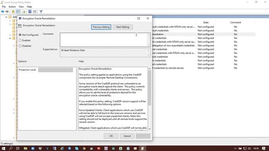Select the 'mediation' row in the policy list
Image resolution: width=269 pixels, height=151 pixels.
click(x=204, y=34)
